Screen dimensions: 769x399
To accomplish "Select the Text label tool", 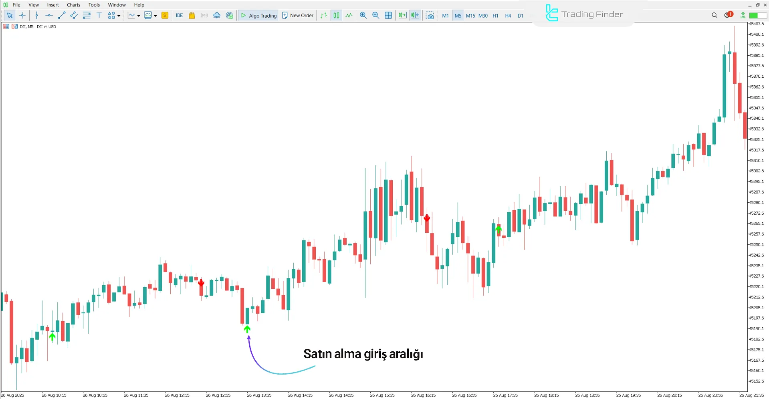I will (x=99, y=15).
